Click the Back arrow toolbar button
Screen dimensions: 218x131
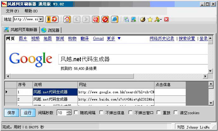tap(77, 19)
